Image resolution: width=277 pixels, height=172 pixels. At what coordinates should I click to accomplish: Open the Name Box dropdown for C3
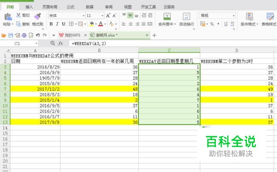pos(36,43)
